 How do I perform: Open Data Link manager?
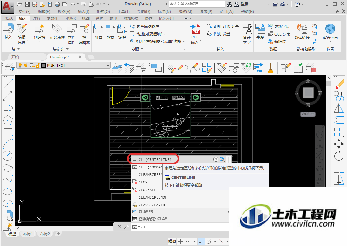(302, 29)
